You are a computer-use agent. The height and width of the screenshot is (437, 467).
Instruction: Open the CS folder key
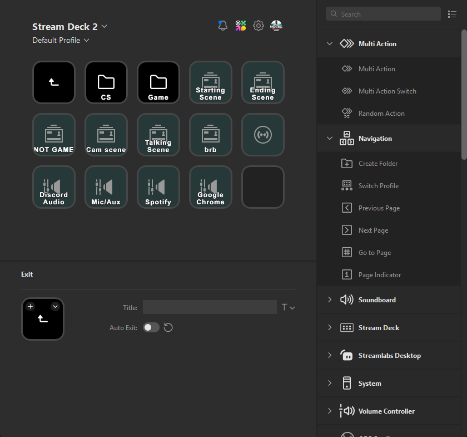[x=106, y=82]
